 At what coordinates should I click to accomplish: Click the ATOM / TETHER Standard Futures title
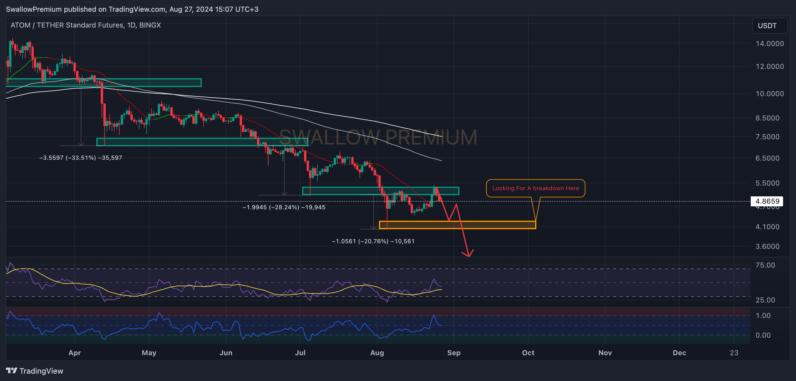coord(85,25)
